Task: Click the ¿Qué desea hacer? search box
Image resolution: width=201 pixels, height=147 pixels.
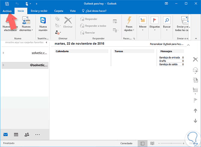Action: tap(94, 11)
